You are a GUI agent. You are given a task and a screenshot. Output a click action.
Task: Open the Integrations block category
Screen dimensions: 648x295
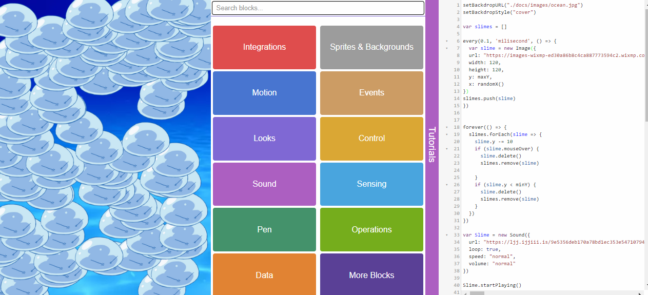pos(264,47)
